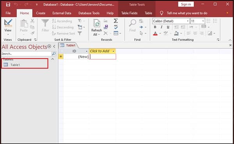Click the navigation pane Search box
Viewport: 234px width, 144px height.
26,54
